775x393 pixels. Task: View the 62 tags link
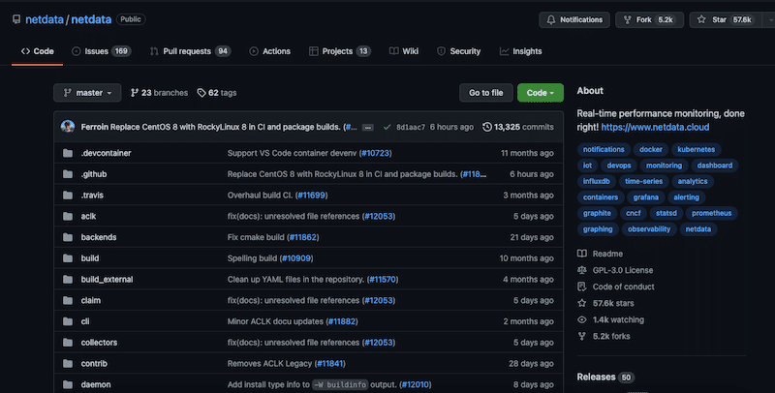pyautogui.click(x=216, y=93)
